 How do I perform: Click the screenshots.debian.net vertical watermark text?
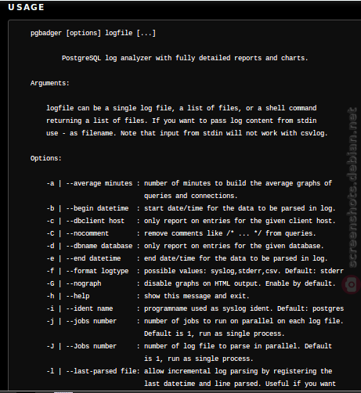click(x=352, y=187)
